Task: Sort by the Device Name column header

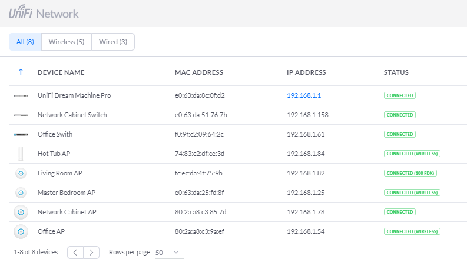Action: pyautogui.click(x=61, y=72)
